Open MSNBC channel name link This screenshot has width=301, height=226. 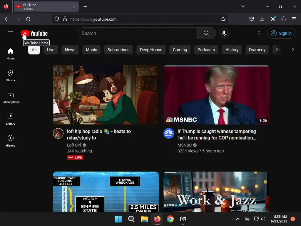point(185,145)
